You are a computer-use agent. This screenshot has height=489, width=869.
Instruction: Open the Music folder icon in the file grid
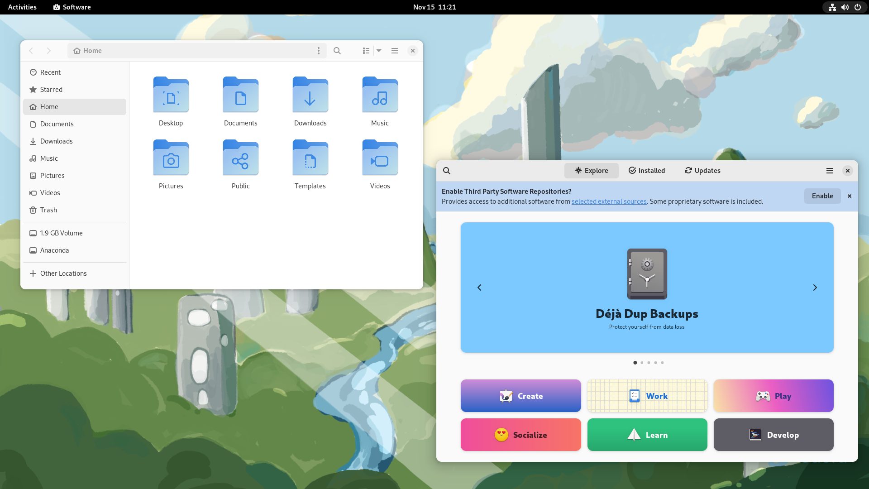click(x=380, y=95)
